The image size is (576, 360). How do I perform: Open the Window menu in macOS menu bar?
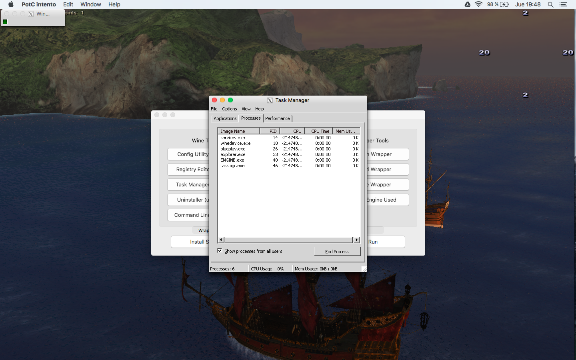(x=91, y=4)
